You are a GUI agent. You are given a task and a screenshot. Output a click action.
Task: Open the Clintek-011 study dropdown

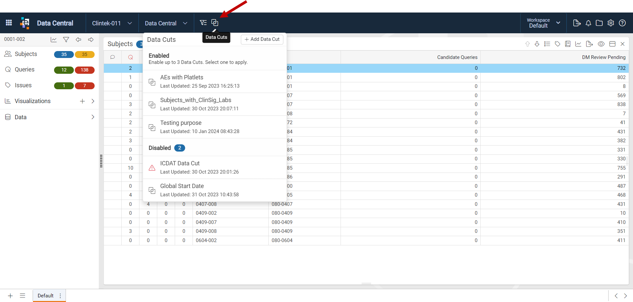(112, 23)
